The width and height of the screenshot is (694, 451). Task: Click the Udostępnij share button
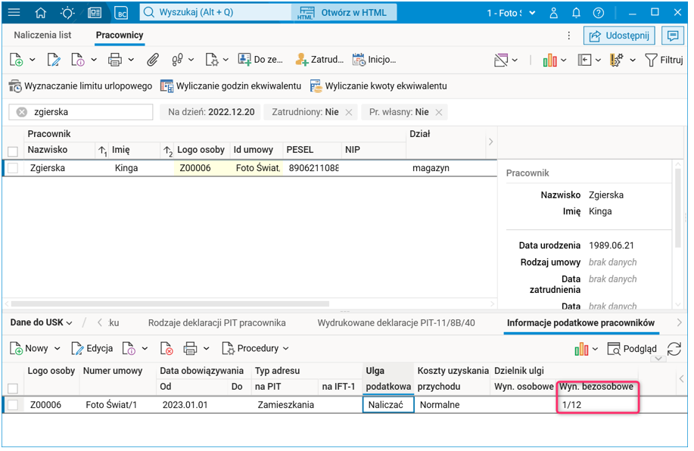pos(619,36)
